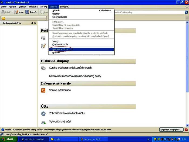Viewport: 189px width, 142px height.
Task: Click the write message notepad icon
Action: click(43, 46)
